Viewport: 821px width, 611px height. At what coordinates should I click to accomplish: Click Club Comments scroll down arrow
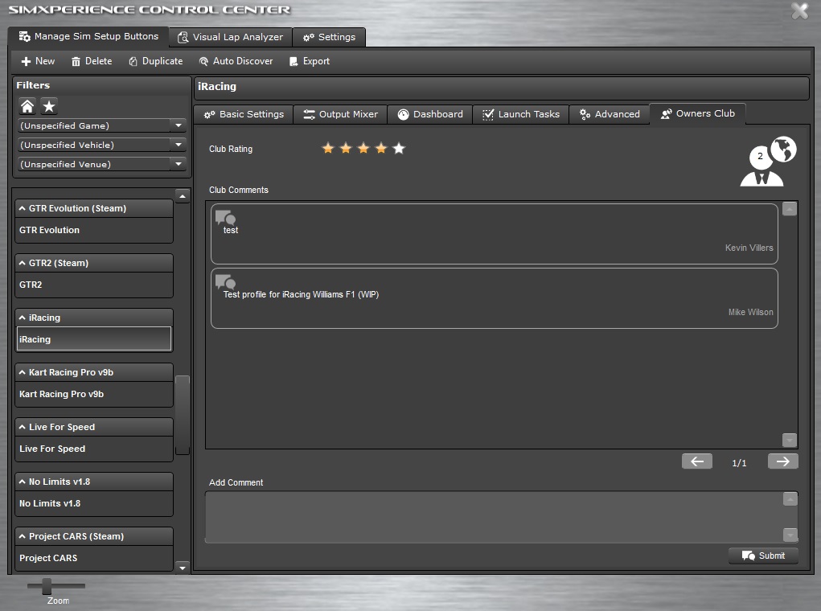click(790, 440)
